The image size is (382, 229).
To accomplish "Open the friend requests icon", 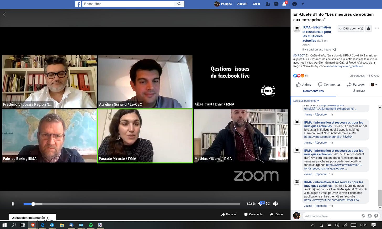I will (x=268, y=4).
